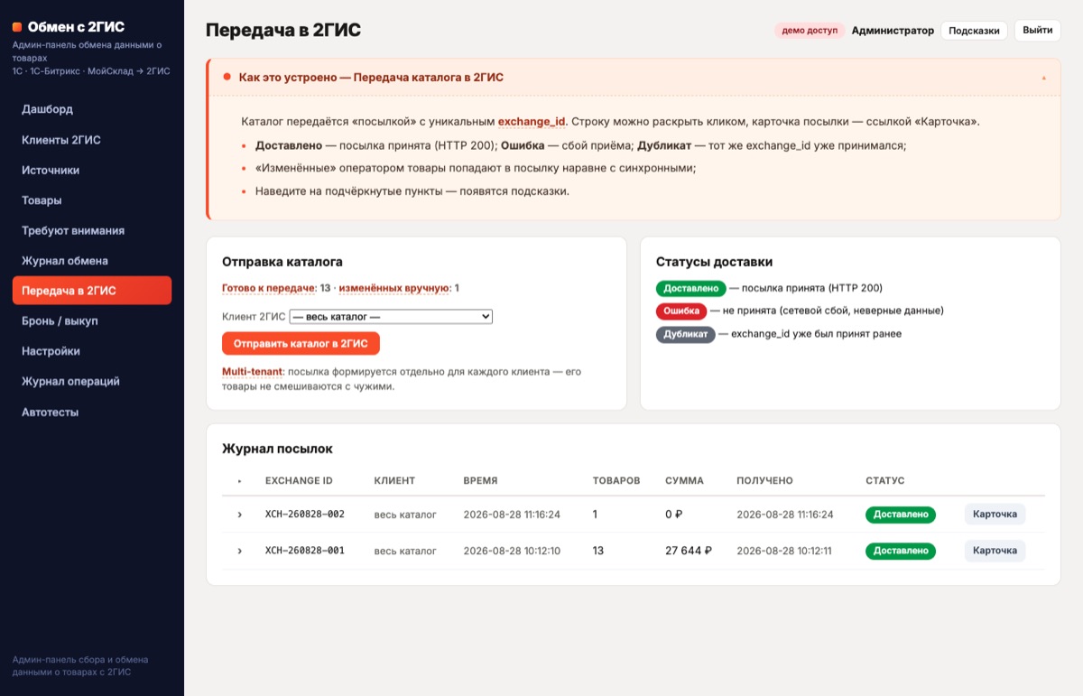This screenshot has width=1083, height=696.
Task: Click underlined 'изменённых вручную' label
Action: pyautogui.click(x=394, y=288)
